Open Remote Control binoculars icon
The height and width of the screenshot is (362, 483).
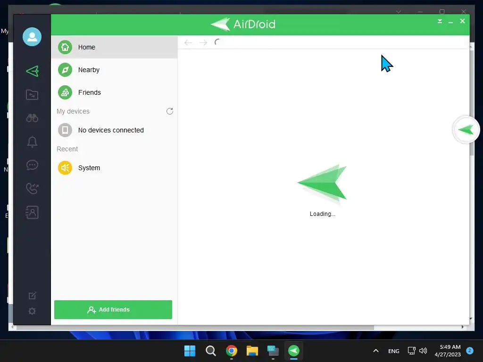[x=32, y=118]
